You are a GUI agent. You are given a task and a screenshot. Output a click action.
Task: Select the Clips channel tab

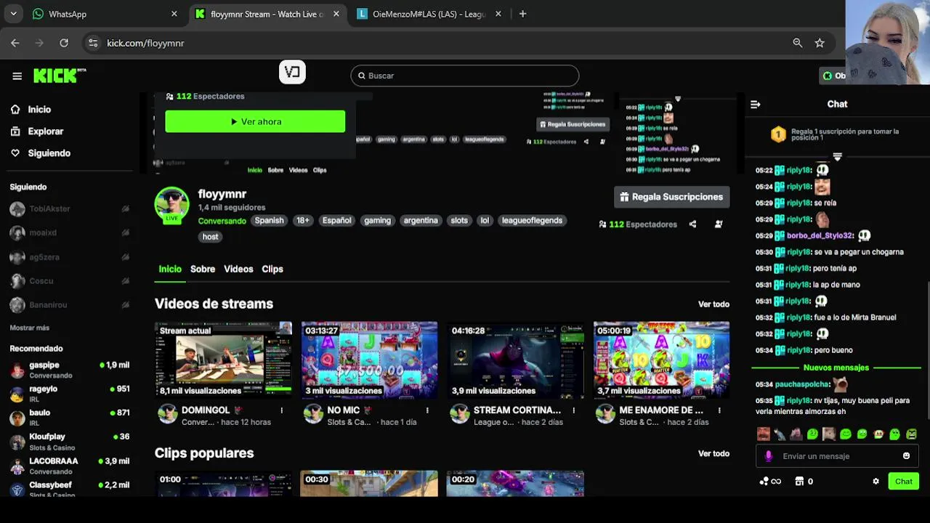click(x=272, y=269)
